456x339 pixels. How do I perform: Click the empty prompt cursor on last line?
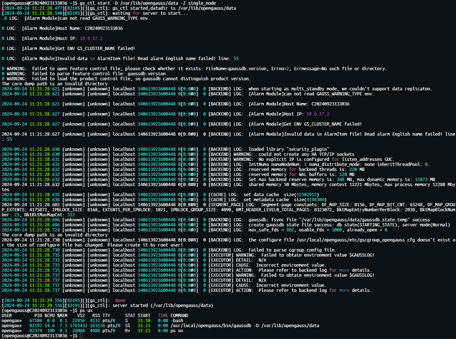(82, 335)
